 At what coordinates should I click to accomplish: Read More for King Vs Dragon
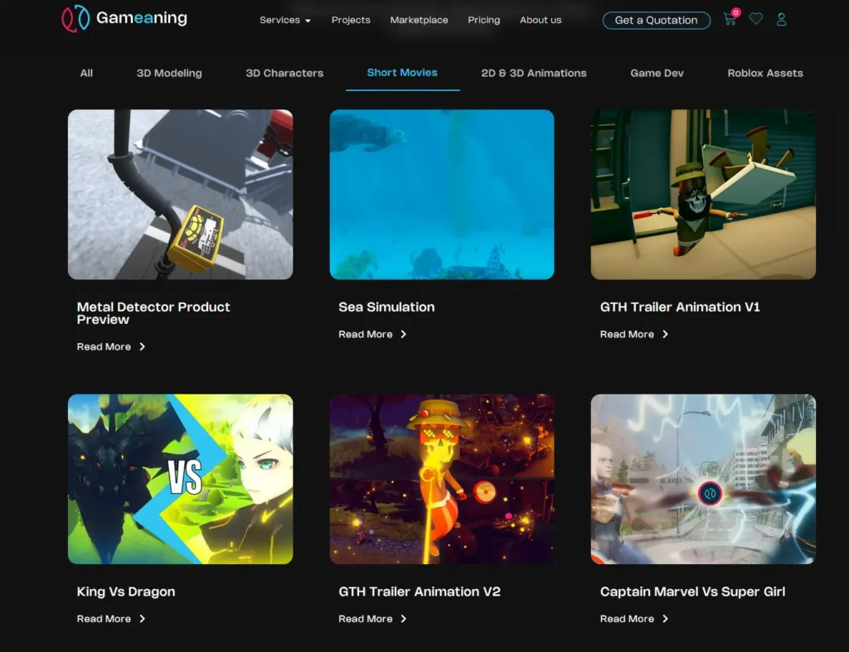(x=111, y=619)
